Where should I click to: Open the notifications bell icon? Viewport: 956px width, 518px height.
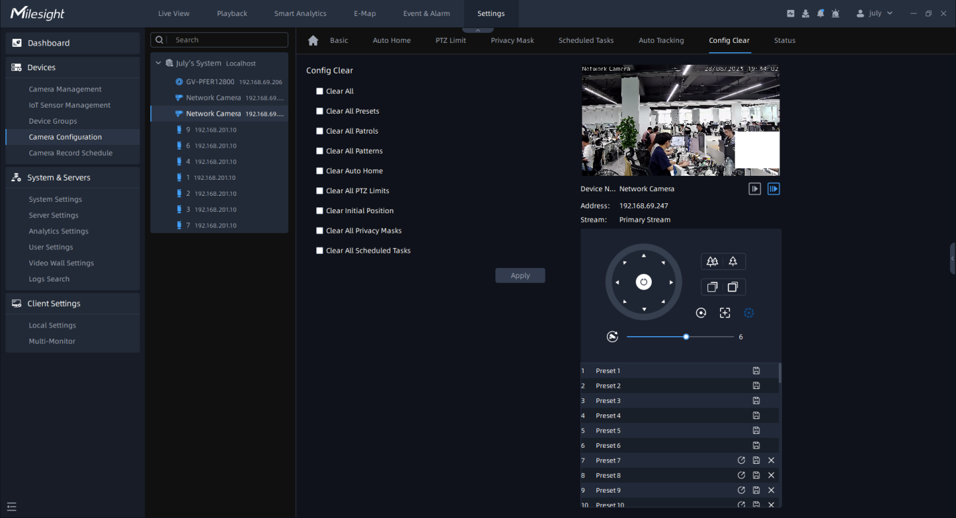(820, 13)
